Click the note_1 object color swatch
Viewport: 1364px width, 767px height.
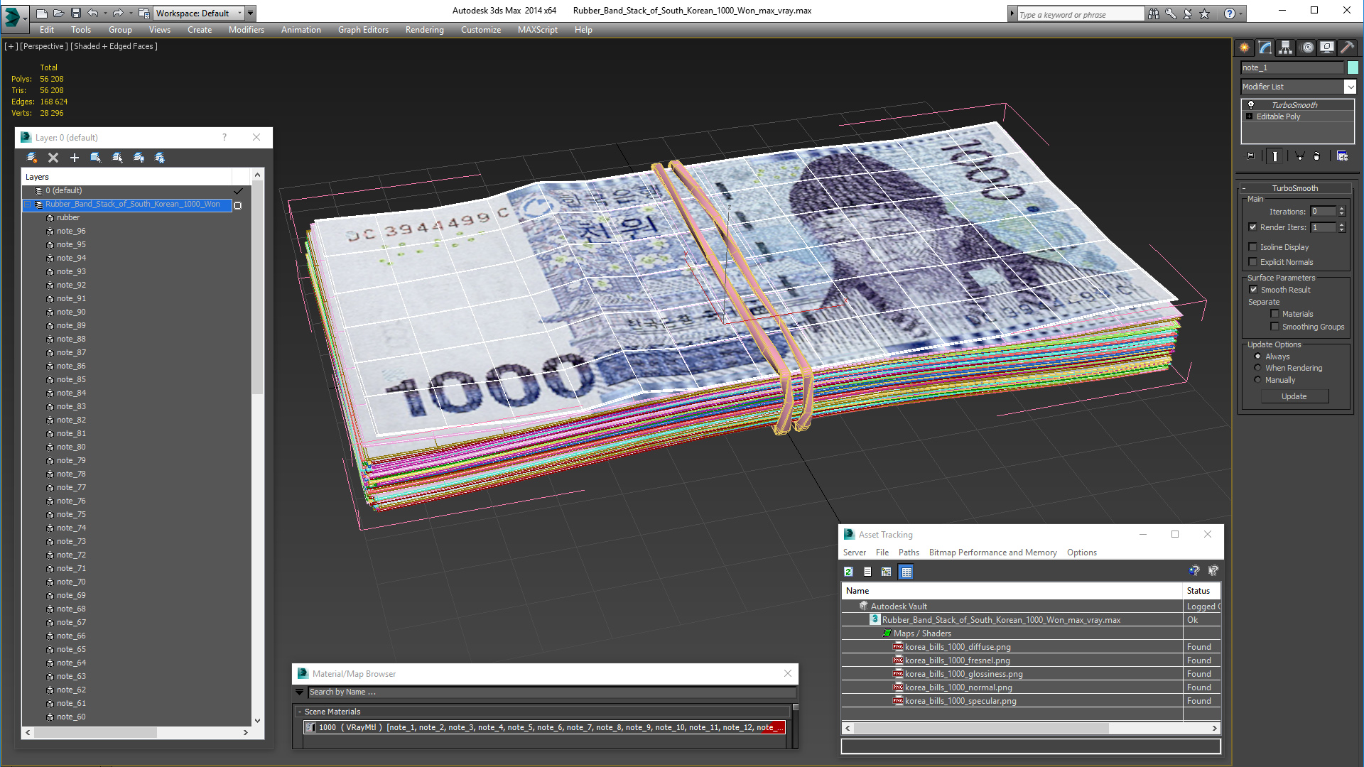coord(1353,67)
